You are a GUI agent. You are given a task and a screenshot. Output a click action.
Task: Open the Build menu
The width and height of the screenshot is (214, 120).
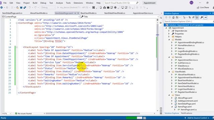pyautogui.click(x=35, y=3)
